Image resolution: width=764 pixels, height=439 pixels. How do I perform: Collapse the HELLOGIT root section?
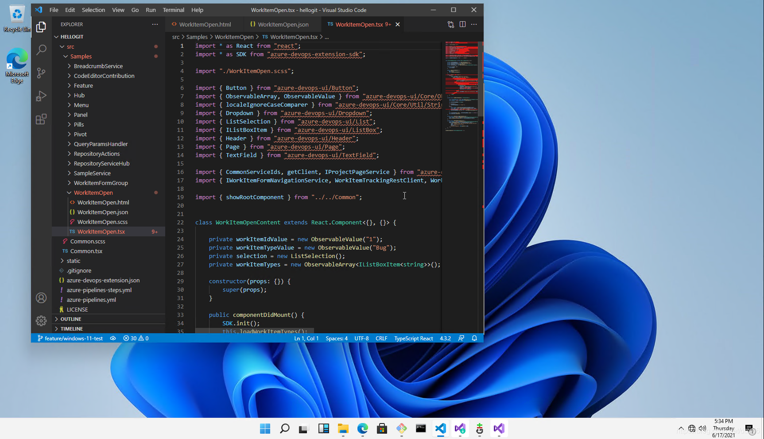click(109, 37)
